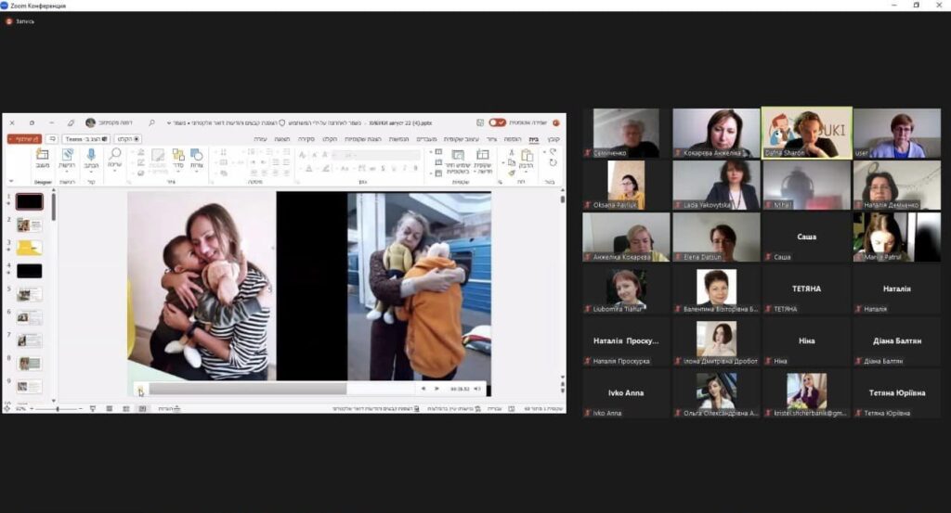Click the Shapes icon in the ribbon
This screenshot has height=513, width=951.
(x=196, y=154)
